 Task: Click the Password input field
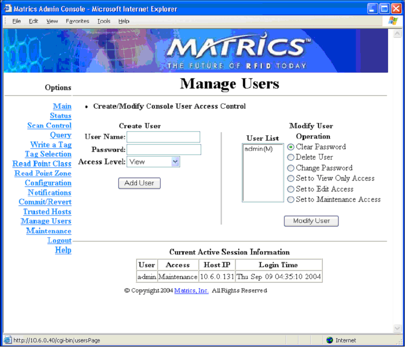pyautogui.click(x=164, y=150)
